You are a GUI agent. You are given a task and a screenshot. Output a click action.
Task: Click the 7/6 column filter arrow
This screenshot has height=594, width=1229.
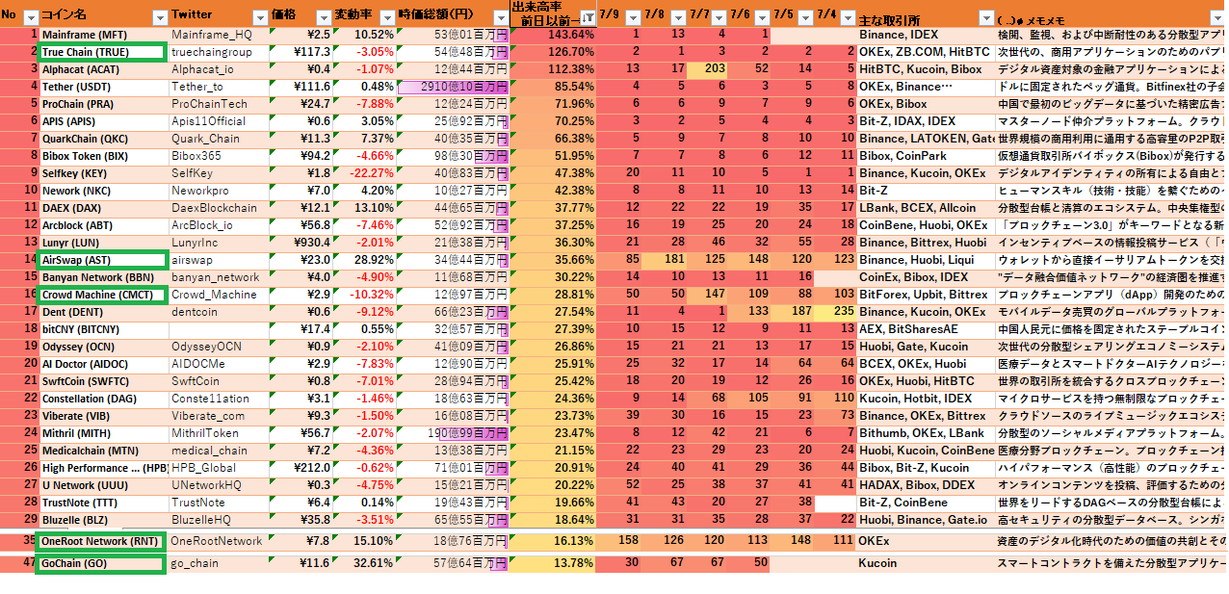pyautogui.click(x=761, y=17)
